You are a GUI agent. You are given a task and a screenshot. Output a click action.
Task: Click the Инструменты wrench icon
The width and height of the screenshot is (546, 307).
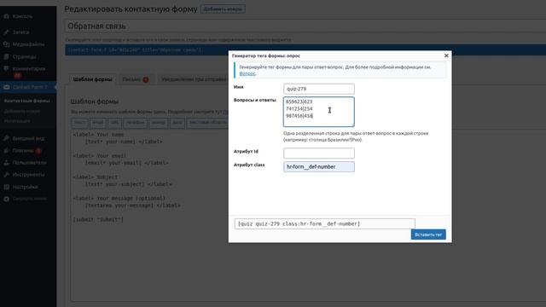[6, 175]
